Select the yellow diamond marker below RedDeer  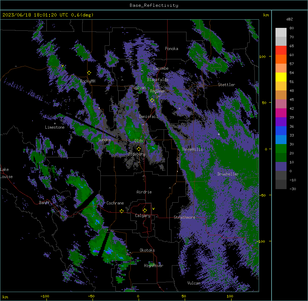click(x=152, y=100)
